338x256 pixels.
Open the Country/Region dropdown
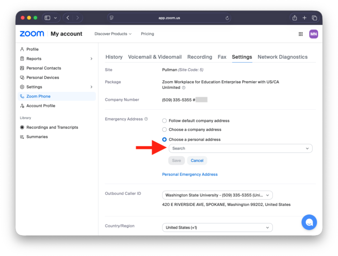pos(217,227)
